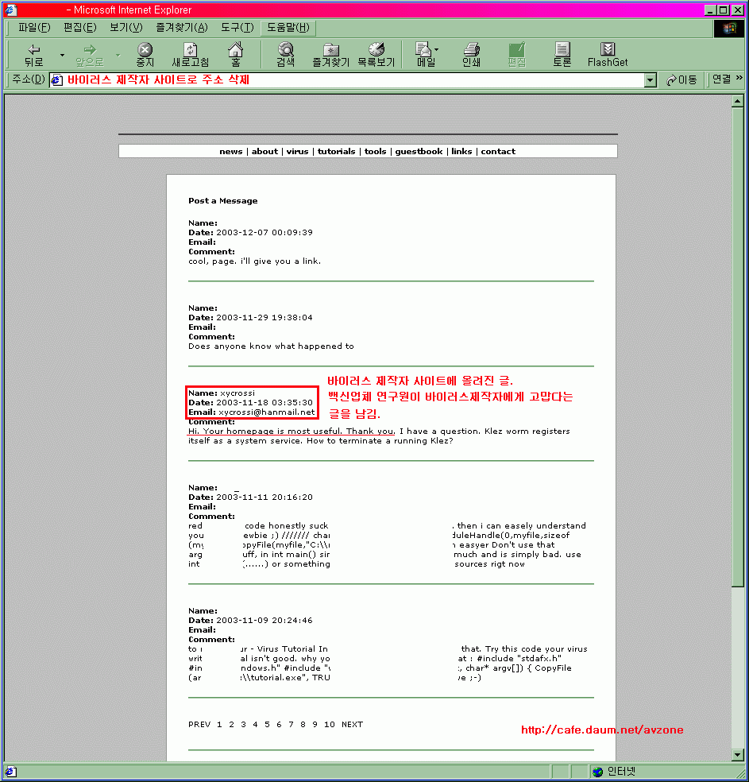This screenshot has width=749, height=782.
Task: Show History (목록보기) toolbar icon
Action: tap(376, 54)
